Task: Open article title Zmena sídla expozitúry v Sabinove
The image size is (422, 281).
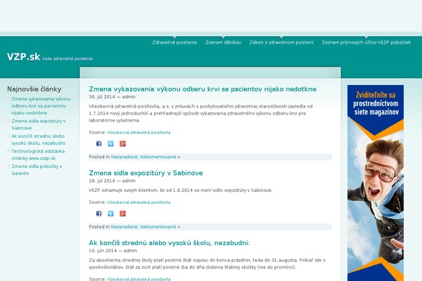Action: [x=146, y=173]
